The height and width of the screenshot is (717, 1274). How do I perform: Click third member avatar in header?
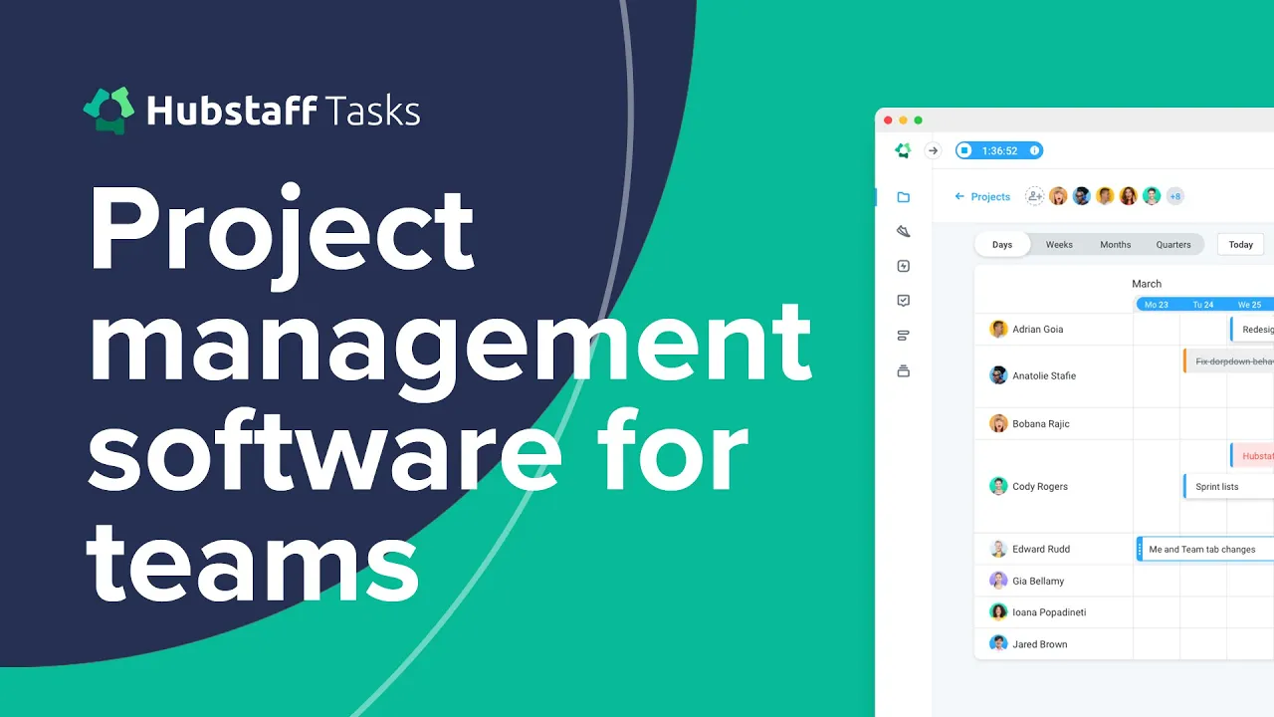(1105, 196)
